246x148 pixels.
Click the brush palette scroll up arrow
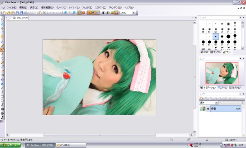pyautogui.click(x=243, y=22)
